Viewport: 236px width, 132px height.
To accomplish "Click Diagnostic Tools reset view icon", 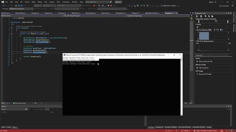I will pos(212,16).
